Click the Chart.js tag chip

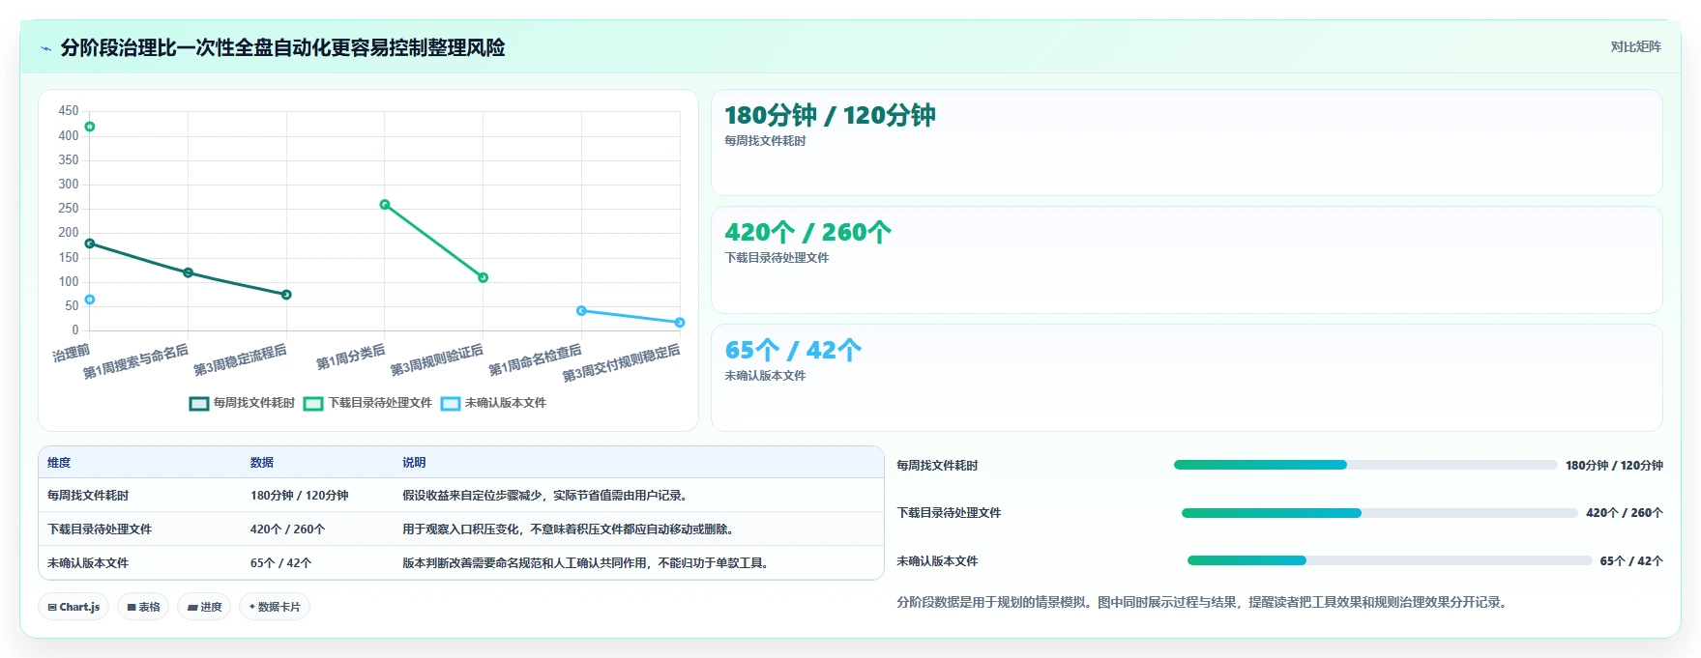pos(73,607)
